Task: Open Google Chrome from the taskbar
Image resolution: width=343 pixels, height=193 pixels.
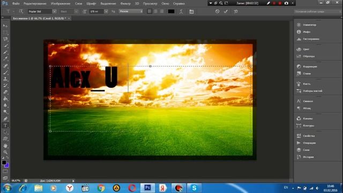Action: coord(101,188)
